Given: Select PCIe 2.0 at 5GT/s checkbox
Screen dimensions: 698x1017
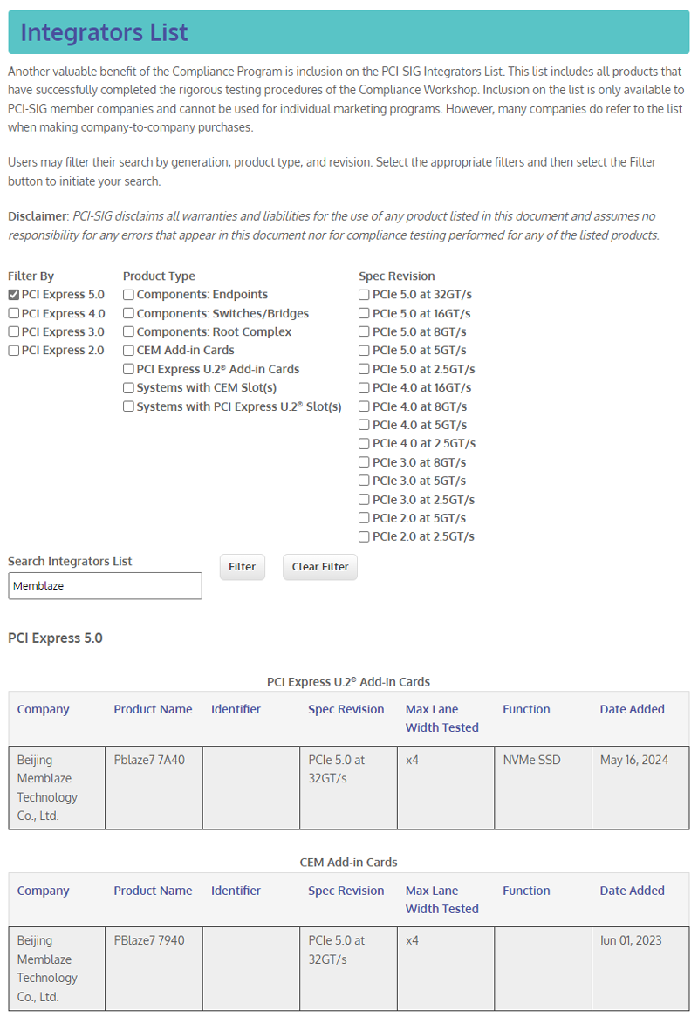Looking at the screenshot, I should tap(364, 517).
